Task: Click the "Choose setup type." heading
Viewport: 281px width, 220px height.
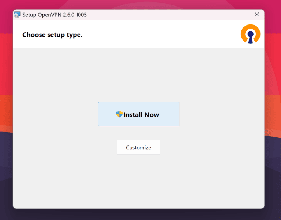Action: [52, 35]
